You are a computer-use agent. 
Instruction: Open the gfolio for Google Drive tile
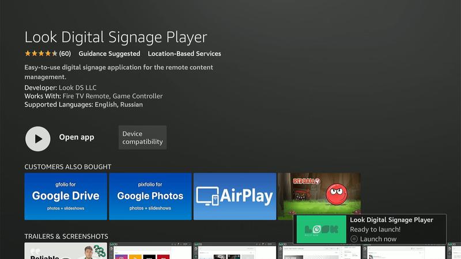click(66, 196)
